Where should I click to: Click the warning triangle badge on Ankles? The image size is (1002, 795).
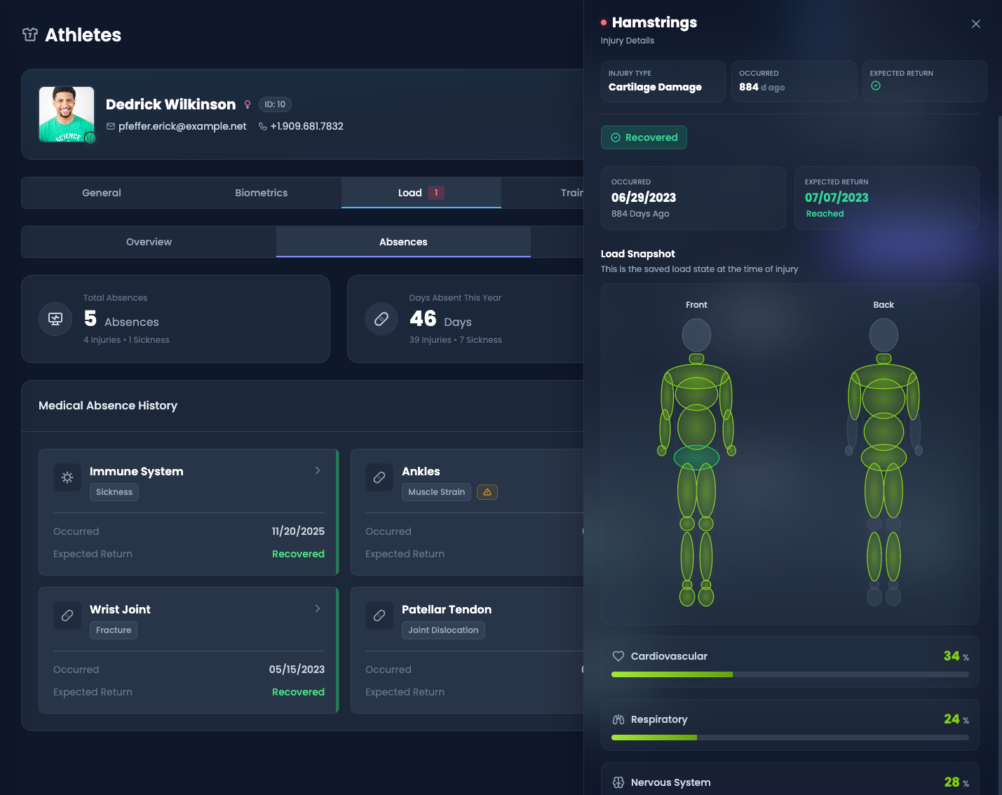[x=487, y=492]
